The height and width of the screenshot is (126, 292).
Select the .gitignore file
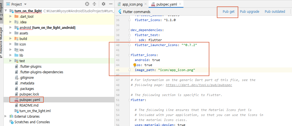click(x=27, y=77)
